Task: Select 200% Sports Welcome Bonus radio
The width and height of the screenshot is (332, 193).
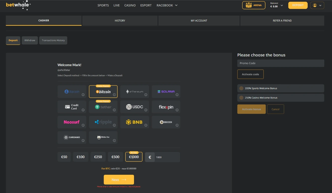Action: 241,88
